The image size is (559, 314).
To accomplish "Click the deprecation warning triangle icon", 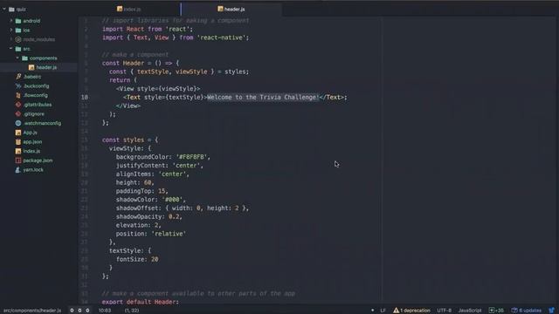I will 396,311.
